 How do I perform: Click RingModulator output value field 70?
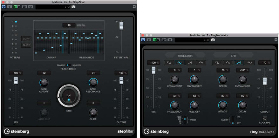click(x=265, y=63)
